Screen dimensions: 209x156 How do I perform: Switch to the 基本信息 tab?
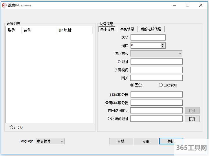click(x=107, y=29)
